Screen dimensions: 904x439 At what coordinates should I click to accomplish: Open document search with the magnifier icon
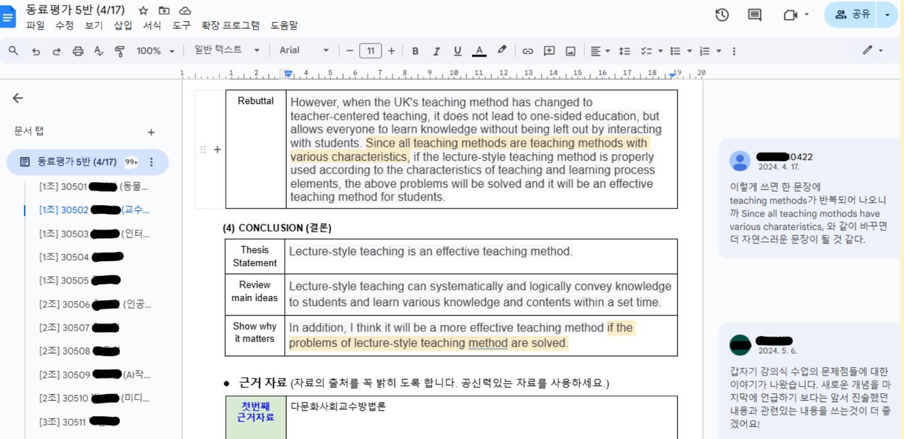(x=13, y=51)
